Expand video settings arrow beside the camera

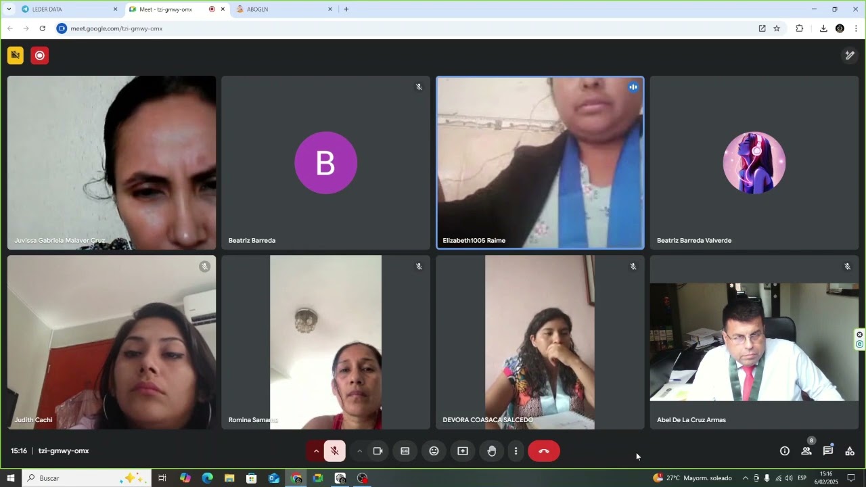[x=360, y=451]
